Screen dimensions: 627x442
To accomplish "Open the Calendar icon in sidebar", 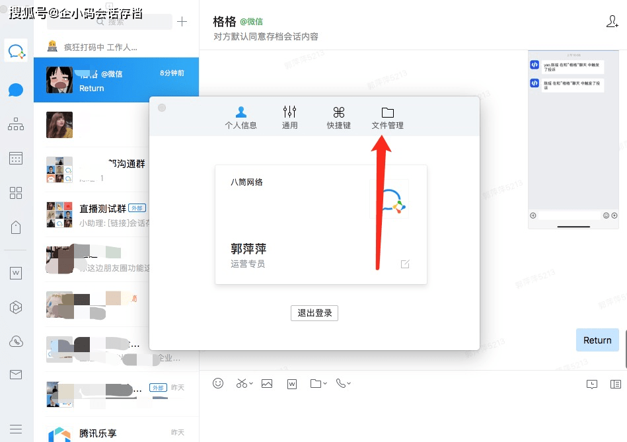I will click(16, 158).
